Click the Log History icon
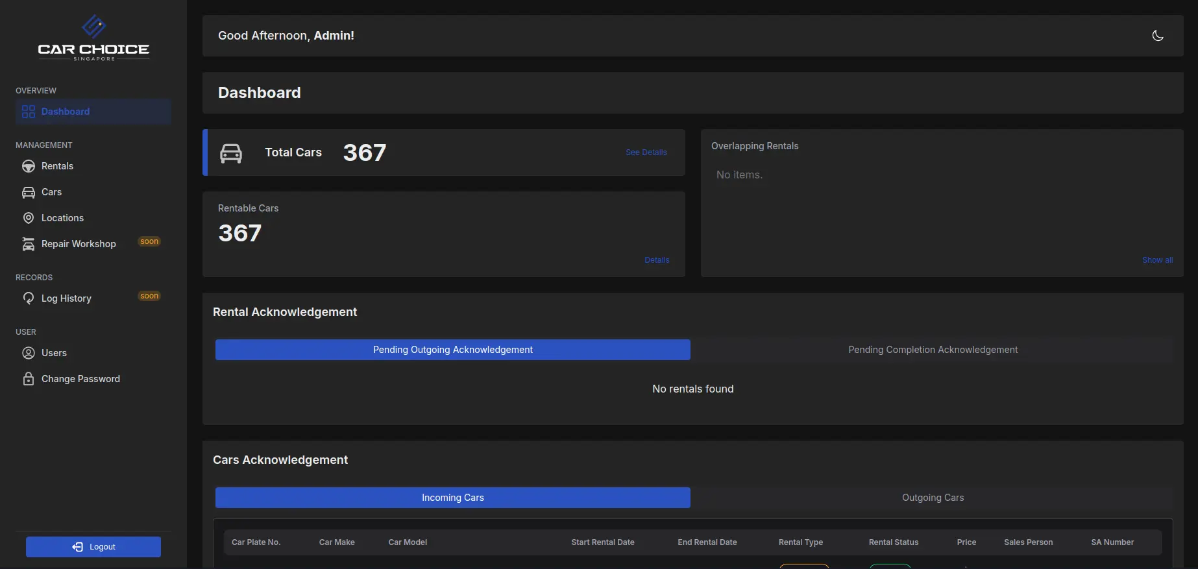 [x=29, y=298]
